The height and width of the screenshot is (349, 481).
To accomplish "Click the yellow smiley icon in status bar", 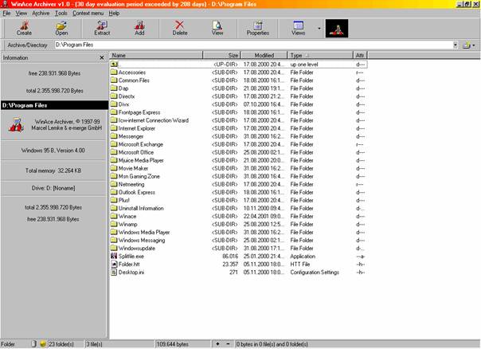I will pyautogui.click(x=43, y=343).
